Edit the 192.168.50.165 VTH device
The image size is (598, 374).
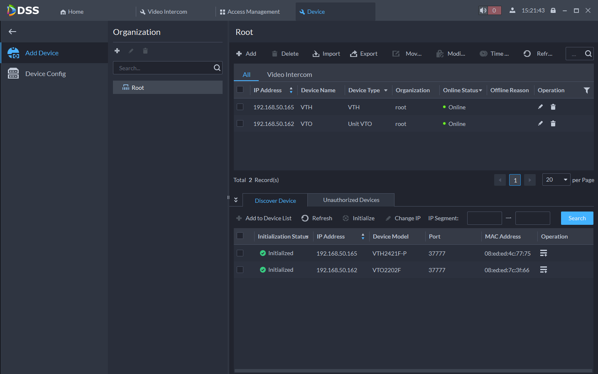click(x=540, y=107)
